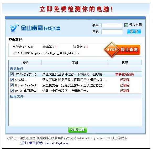The image size is (168, 151).
Task: Click the green 立即清除 button
Action: click(78, 130)
